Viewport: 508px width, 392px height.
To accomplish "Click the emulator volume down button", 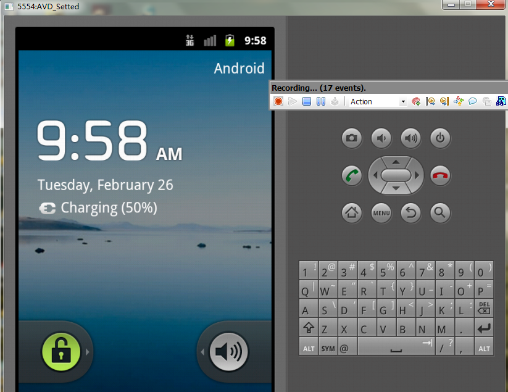I will tap(381, 138).
